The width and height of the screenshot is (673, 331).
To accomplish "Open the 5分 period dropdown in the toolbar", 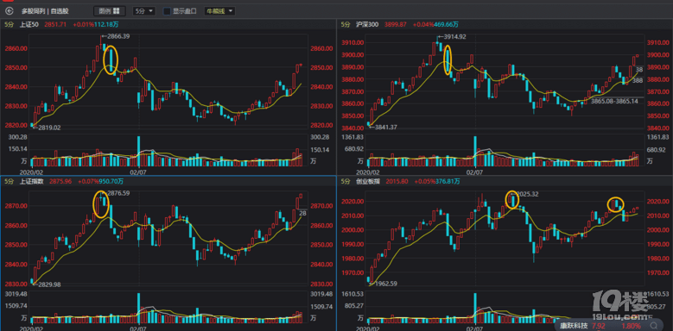I will tap(144, 11).
